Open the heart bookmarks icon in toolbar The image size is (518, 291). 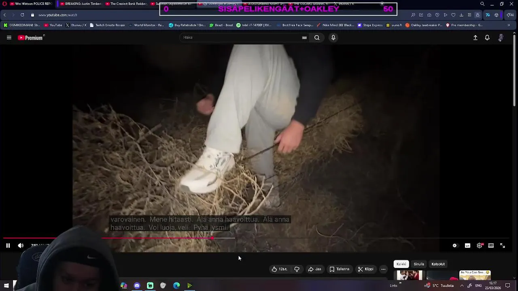point(453,15)
